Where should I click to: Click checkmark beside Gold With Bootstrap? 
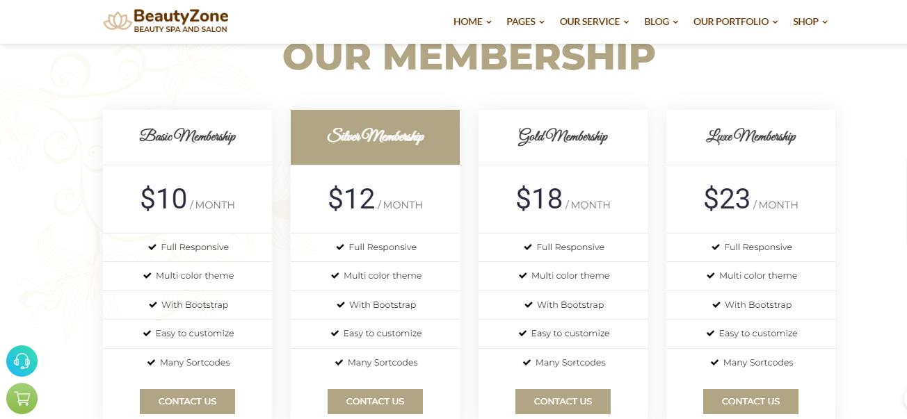[x=529, y=304]
